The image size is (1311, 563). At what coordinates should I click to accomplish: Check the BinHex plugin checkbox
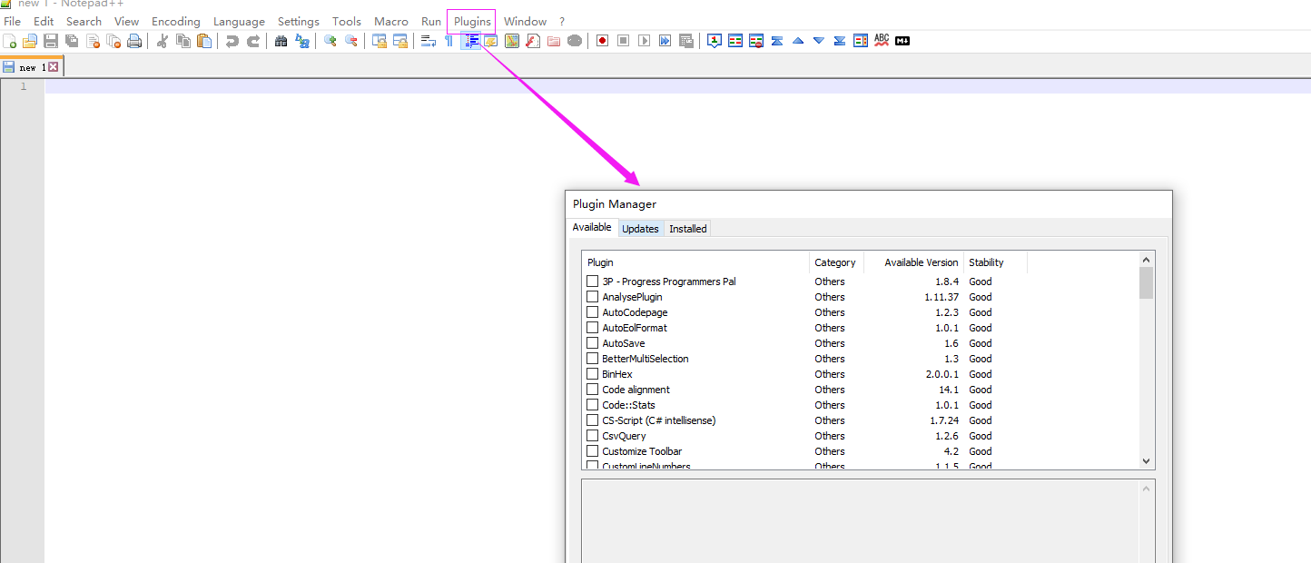point(593,374)
